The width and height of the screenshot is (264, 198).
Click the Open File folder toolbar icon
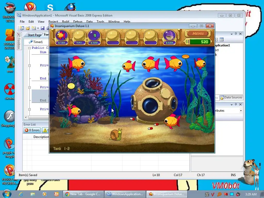28,28
